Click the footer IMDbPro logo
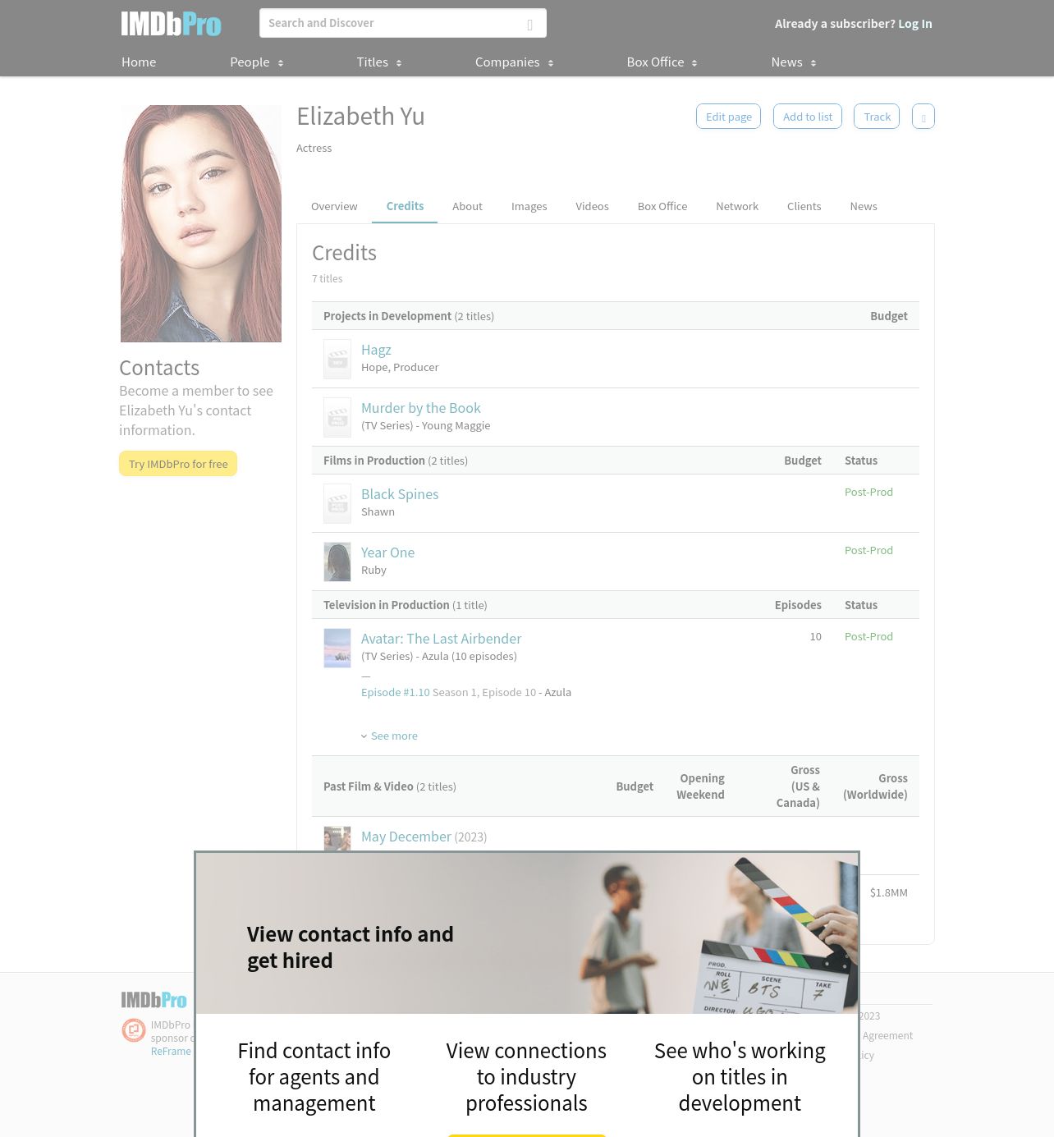Screen dimensions: 1054x1137 [x=154, y=1000]
